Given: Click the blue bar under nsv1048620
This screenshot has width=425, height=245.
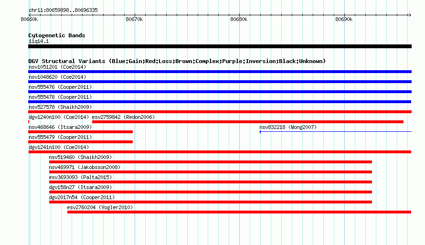Looking at the screenshot, I should [220, 82].
